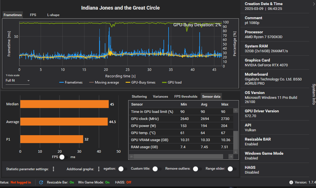This screenshot has height=188, width=316.
Task: Click graphics card NVIDIA GeForce RTX 4070
Action: (x=266, y=65)
